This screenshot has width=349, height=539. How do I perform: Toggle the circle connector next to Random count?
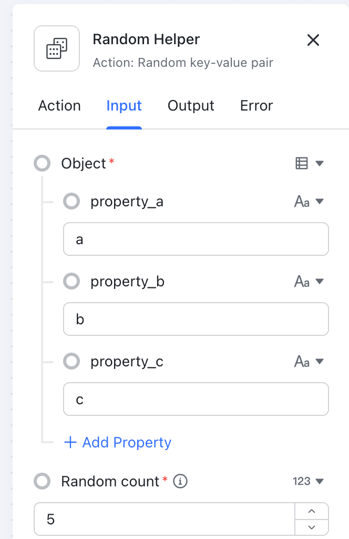42,481
